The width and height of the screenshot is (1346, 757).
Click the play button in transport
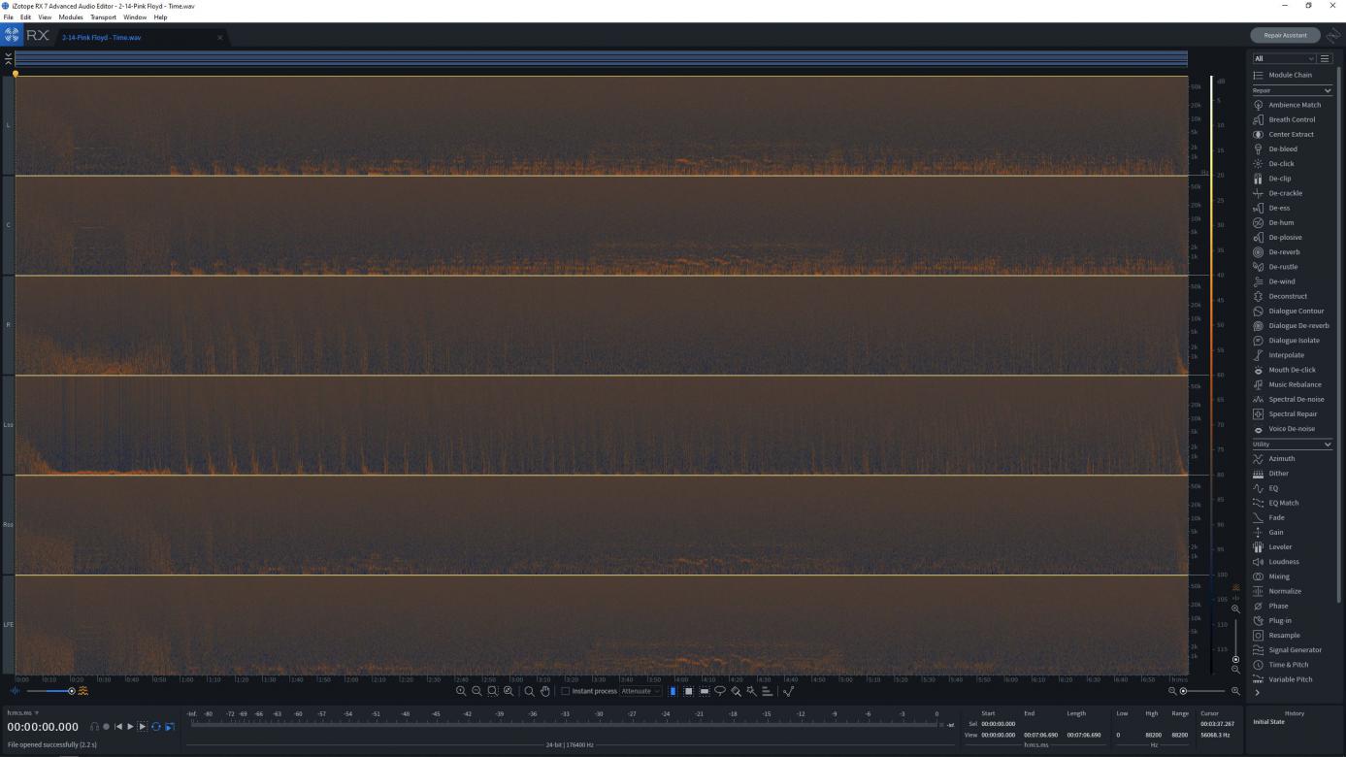point(130,727)
